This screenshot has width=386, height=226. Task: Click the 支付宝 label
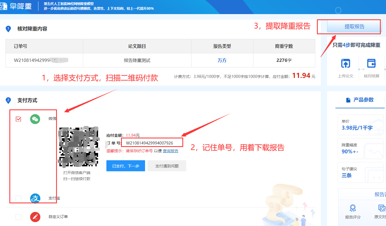[54, 198]
